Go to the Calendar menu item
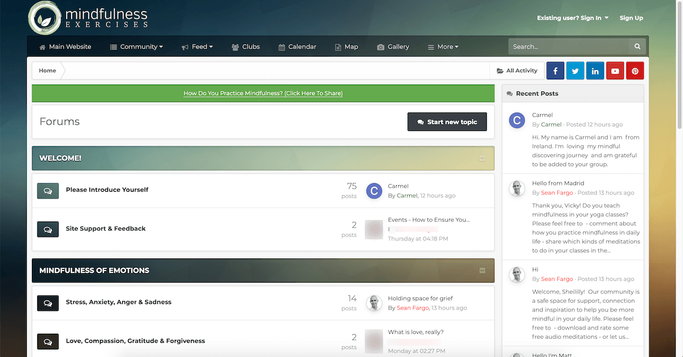 (297, 47)
